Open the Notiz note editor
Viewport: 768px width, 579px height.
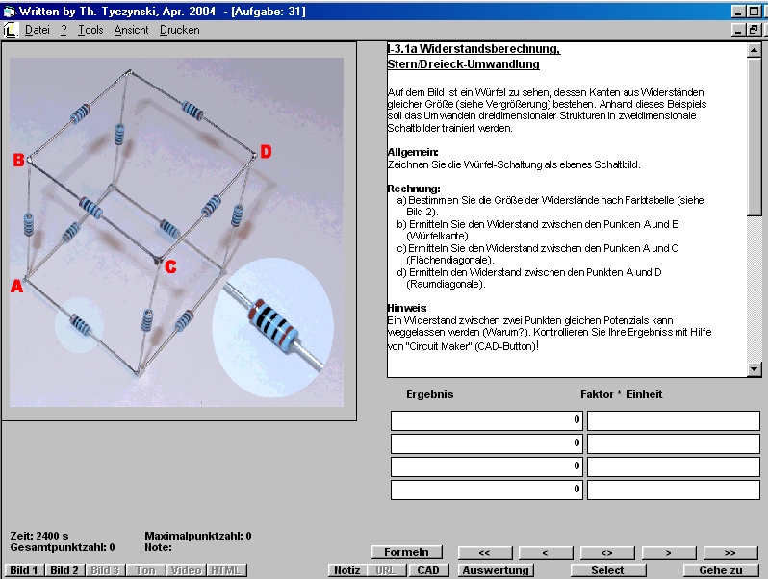tap(346, 570)
